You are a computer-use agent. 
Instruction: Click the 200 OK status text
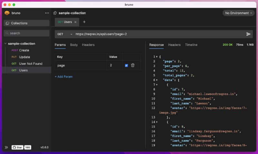pyautogui.click(x=228, y=45)
